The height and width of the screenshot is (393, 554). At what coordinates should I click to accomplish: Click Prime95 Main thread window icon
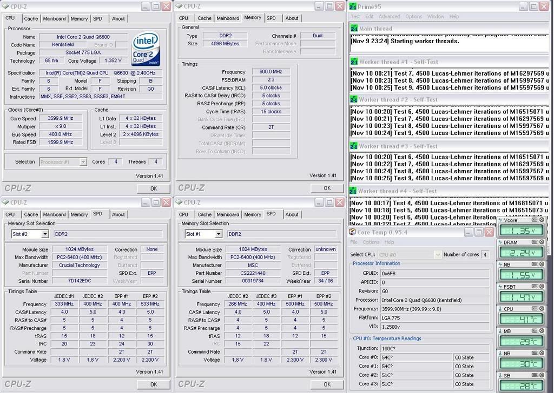354,28
